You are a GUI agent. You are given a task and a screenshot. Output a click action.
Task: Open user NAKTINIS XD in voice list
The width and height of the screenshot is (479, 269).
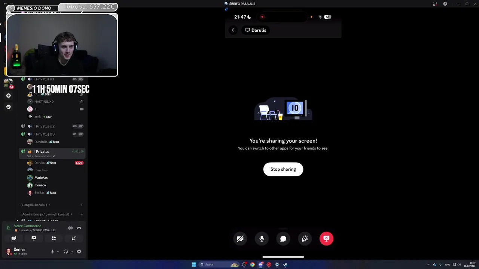tap(55, 101)
